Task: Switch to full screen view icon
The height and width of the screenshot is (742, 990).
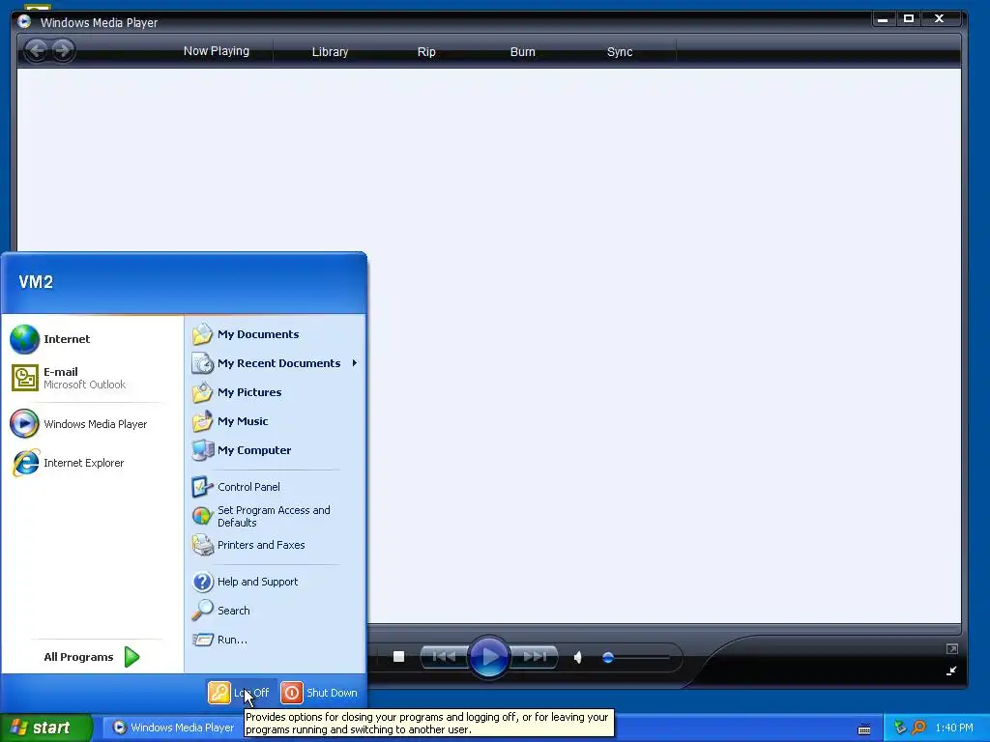Action: tap(952, 648)
